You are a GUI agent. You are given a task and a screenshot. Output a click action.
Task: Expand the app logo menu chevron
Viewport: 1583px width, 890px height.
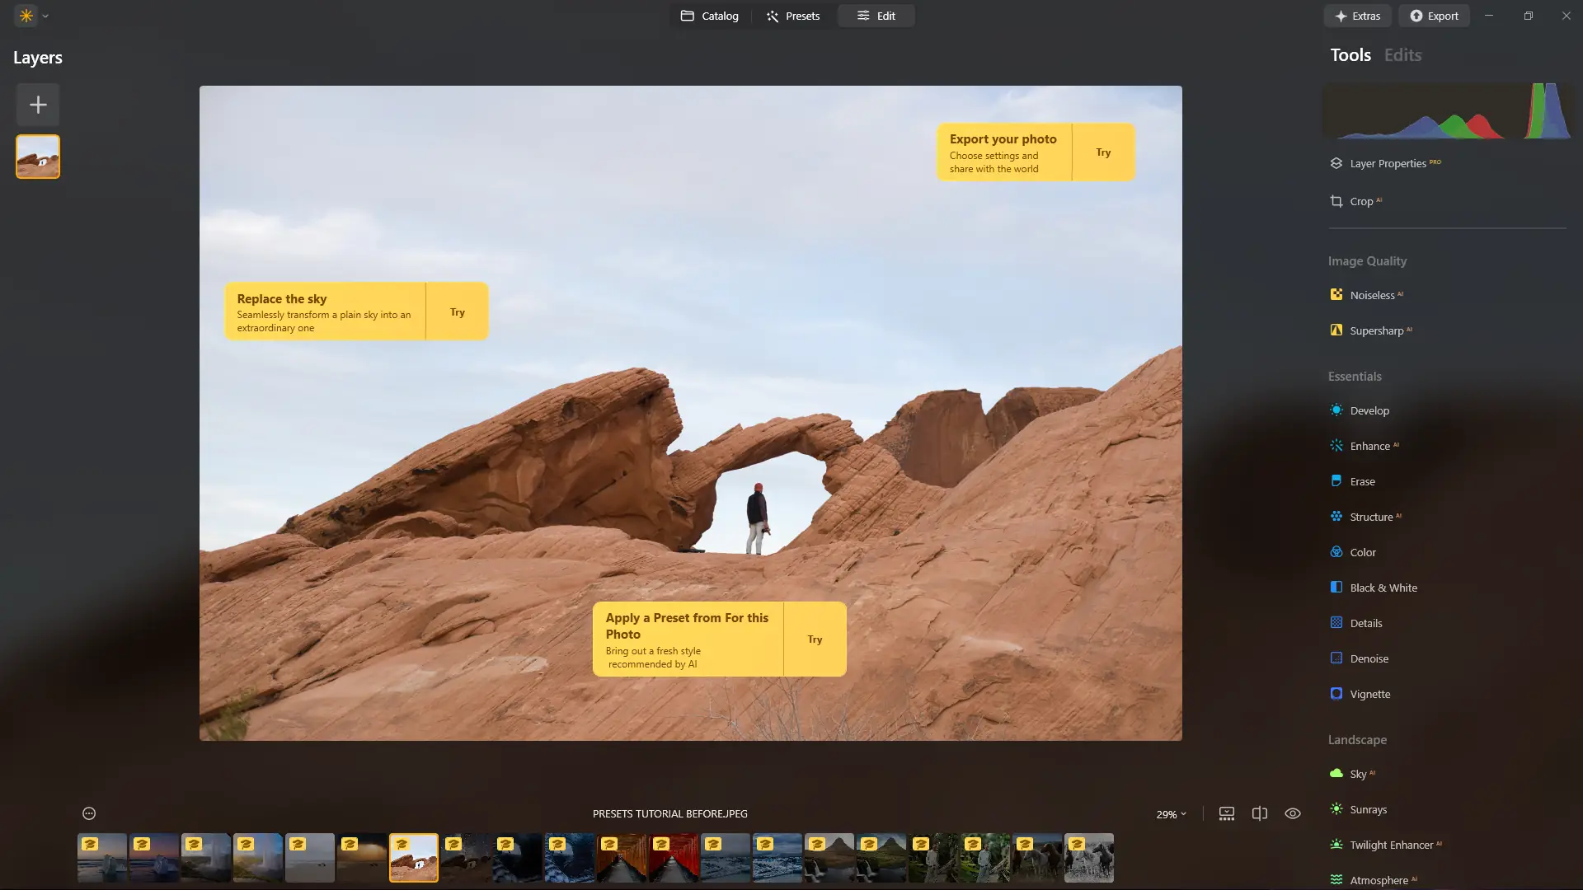click(45, 16)
